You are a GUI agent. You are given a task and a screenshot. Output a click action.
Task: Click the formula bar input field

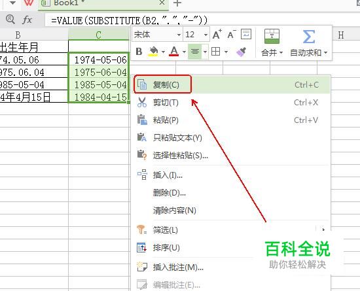point(202,20)
